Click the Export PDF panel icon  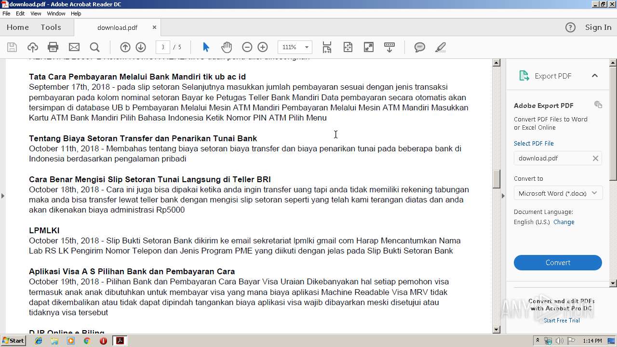click(524, 76)
